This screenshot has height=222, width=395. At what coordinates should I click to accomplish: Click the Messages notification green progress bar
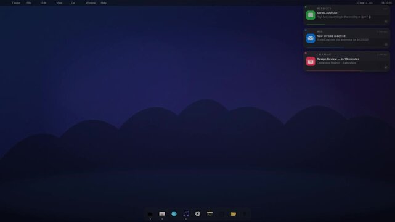tap(316, 25)
